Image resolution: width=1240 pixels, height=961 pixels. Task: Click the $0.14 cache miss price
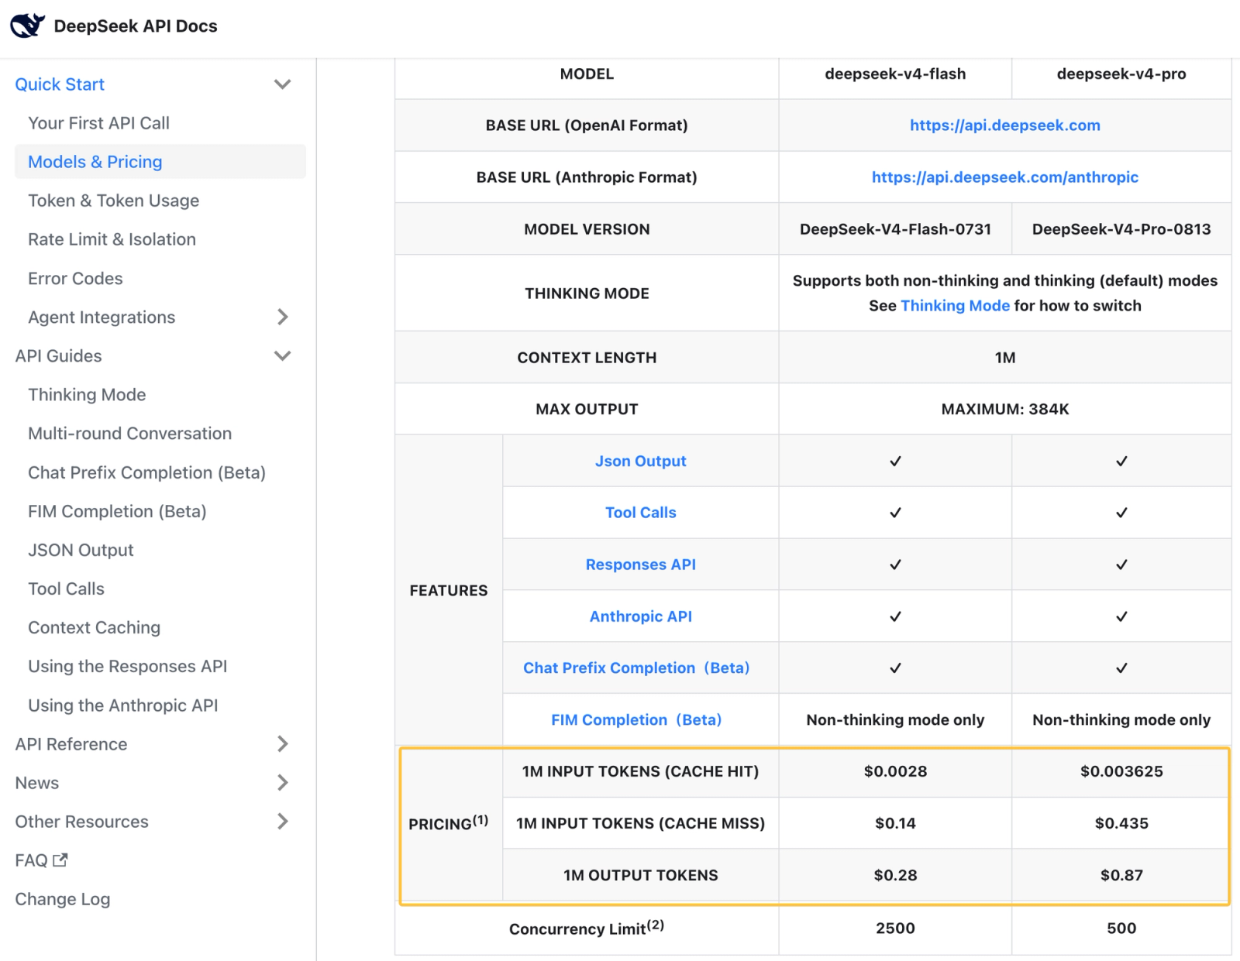pos(895,822)
